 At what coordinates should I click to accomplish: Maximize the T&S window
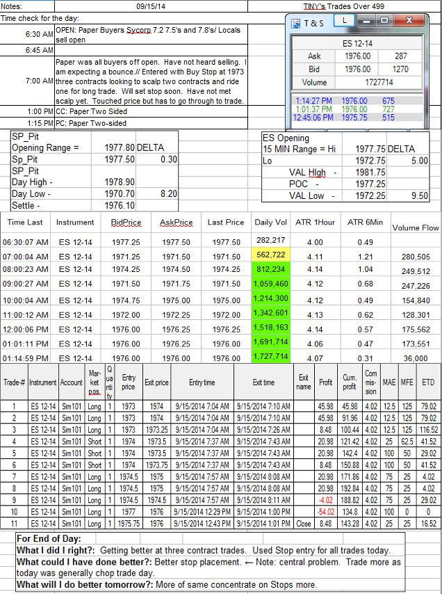click(384, 20)
